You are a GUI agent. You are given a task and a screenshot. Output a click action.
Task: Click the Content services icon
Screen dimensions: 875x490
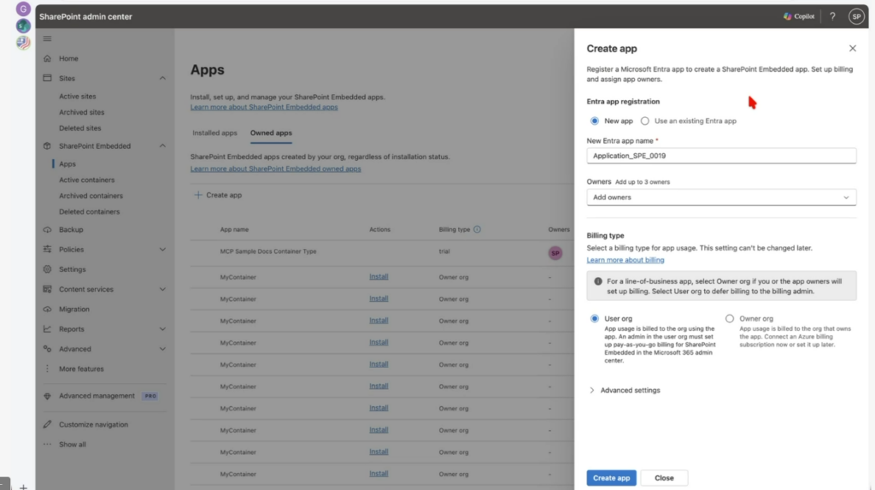point(48,289)
